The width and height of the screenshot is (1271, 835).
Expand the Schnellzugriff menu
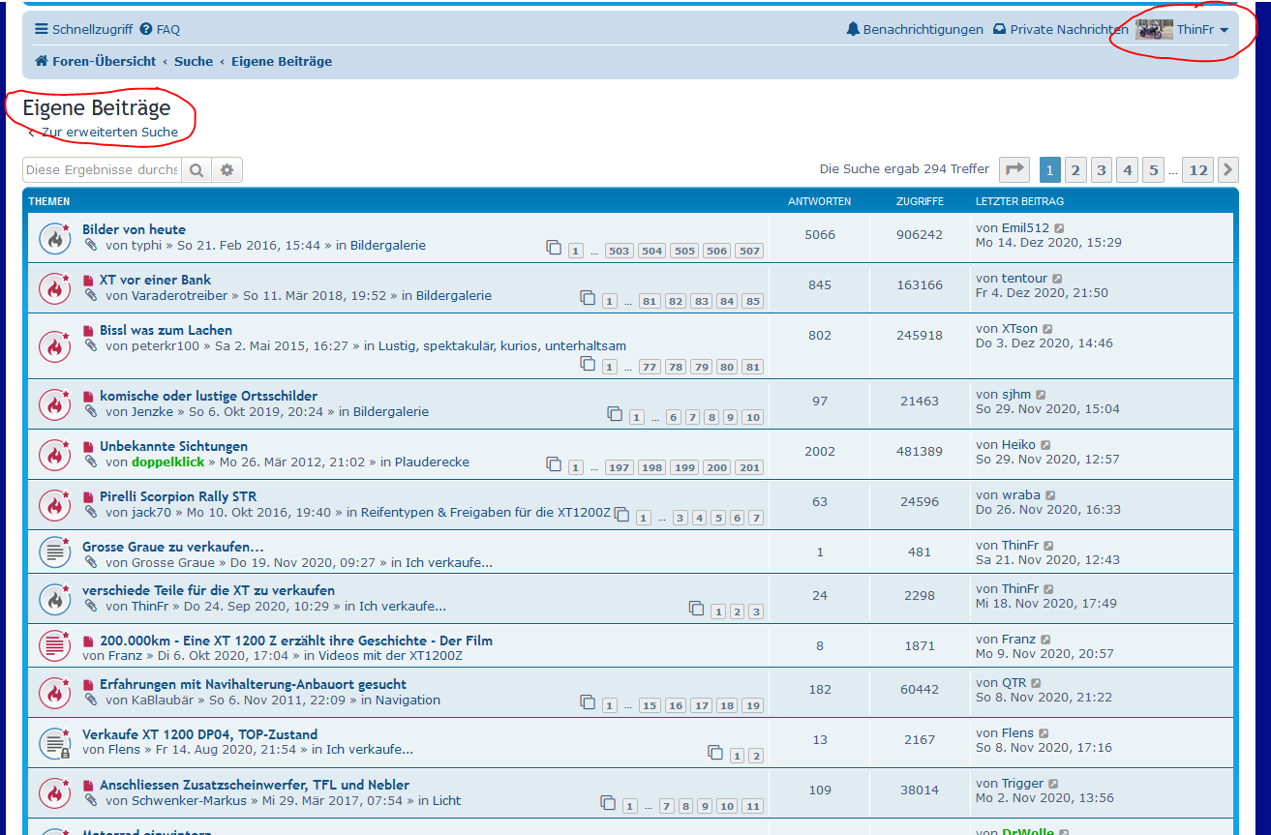coord(83,30)
